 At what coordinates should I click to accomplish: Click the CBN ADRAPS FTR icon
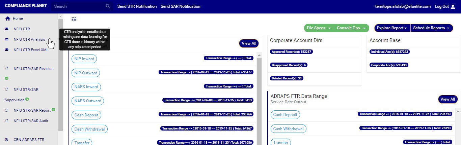point(7,140)
